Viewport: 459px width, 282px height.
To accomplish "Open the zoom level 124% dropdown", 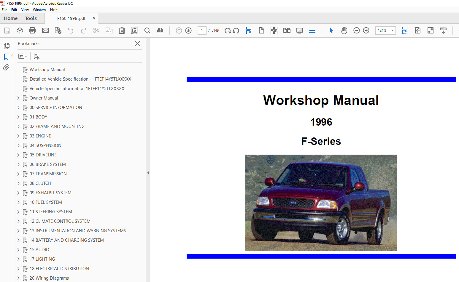I will click(392, 31).
